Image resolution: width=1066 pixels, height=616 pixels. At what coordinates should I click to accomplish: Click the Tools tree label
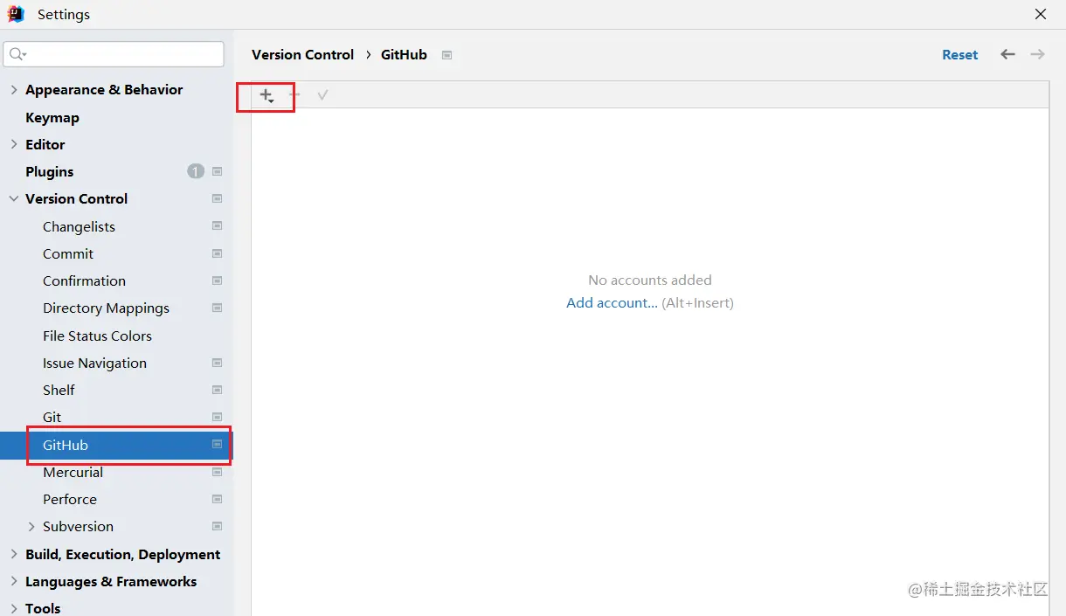tap(43, 608)
